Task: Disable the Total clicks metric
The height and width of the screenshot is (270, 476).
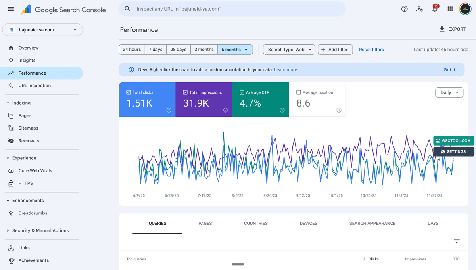Action: (127, 92)
